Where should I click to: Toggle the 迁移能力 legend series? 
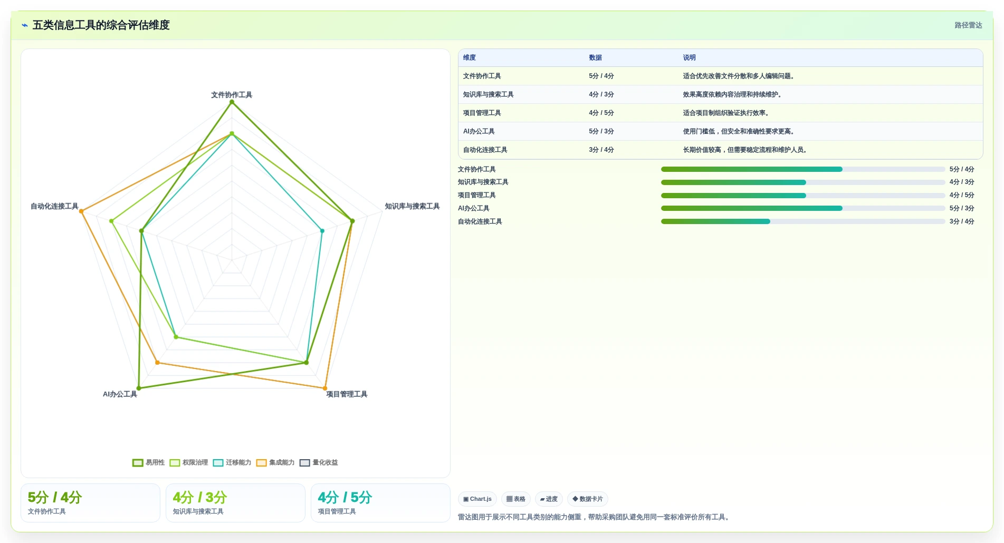[x=232, y=462]
